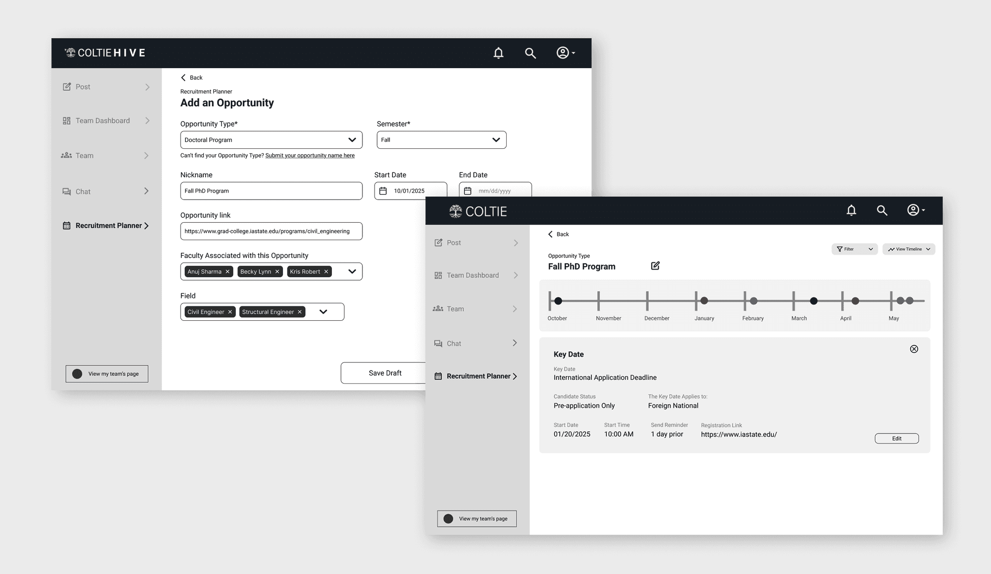Image resolution: width=991 pixels, height=574 pixels.
Task: Open Team Dashboard in Coltie Hive sidebar
Action: [x=106, y=121]
